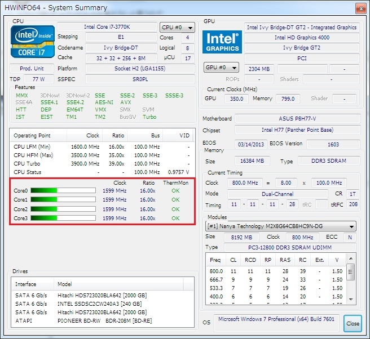
Task: Click the EM64T feature label
Action: [75, 110]
